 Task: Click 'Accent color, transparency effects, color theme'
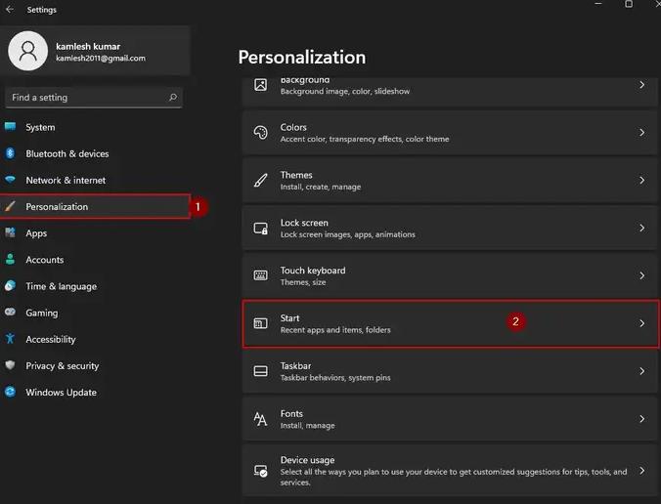tap(365, 139)
